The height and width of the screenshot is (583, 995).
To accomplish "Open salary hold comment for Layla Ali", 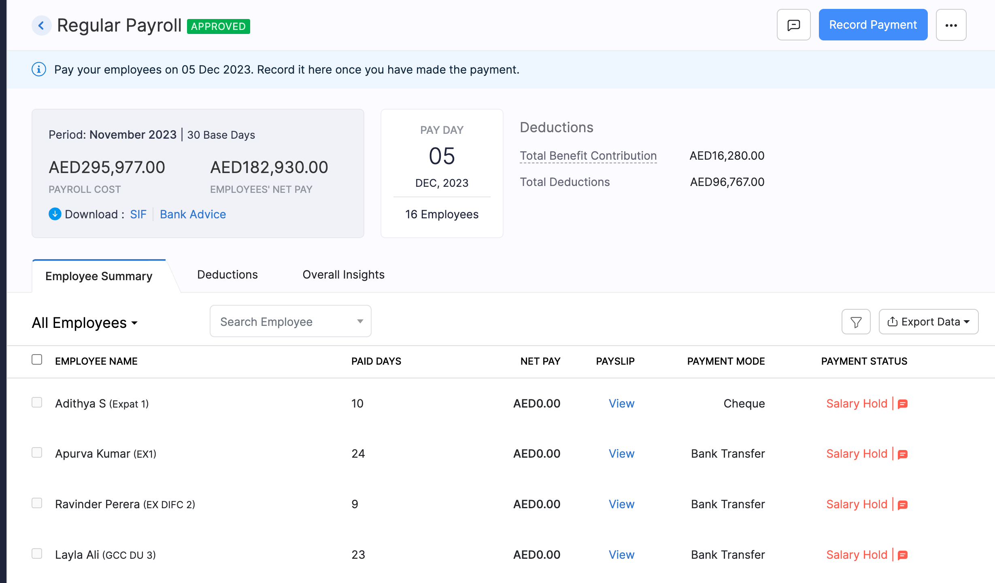I will point(903,555).
